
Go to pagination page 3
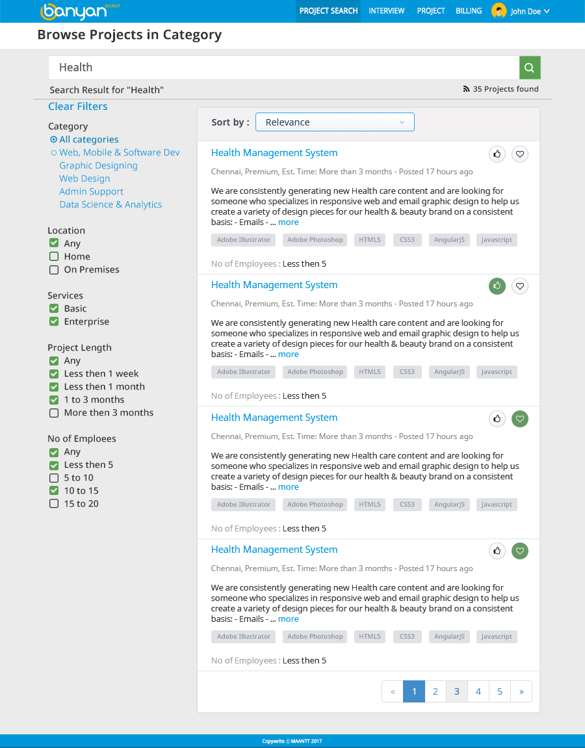point(457,691)
